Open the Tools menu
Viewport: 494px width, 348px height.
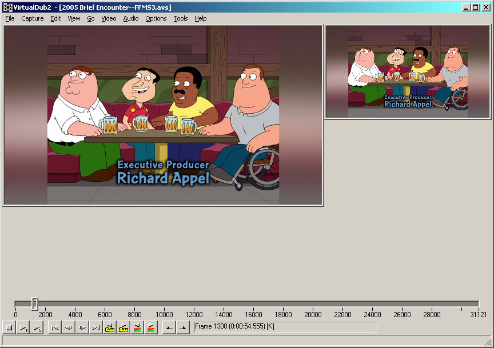point(181,19)
